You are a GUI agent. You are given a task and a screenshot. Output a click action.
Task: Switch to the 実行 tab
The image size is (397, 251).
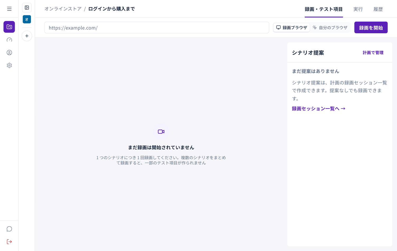(358, 9)
